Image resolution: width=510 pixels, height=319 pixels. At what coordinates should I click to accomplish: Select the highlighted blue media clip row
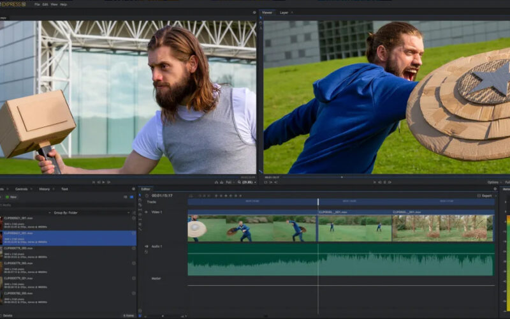(68, 238)
